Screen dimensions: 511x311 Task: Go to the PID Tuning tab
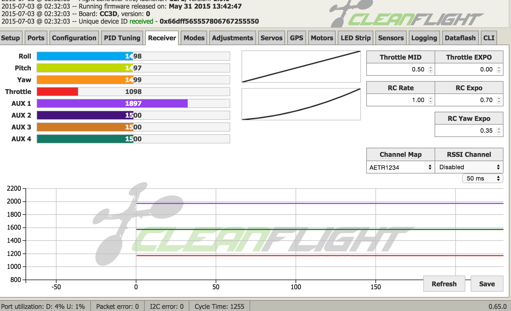(x=122, y=38)
